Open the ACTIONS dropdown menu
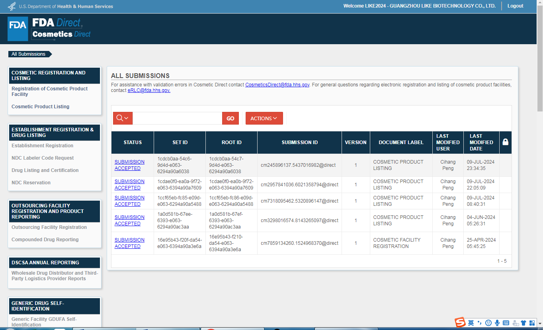 coord(264,118)
